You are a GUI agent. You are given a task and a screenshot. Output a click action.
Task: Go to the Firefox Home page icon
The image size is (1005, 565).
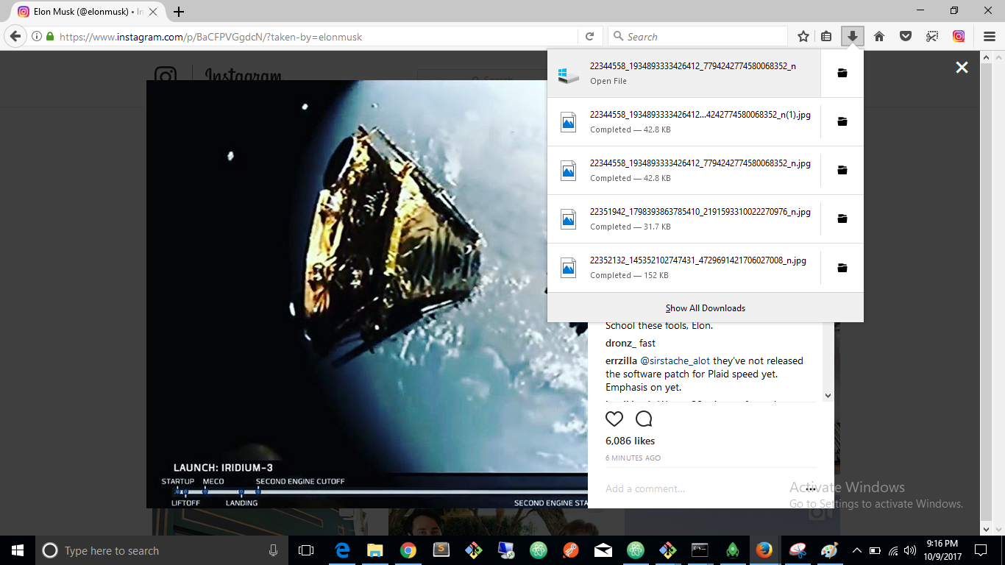pos(879,36)
